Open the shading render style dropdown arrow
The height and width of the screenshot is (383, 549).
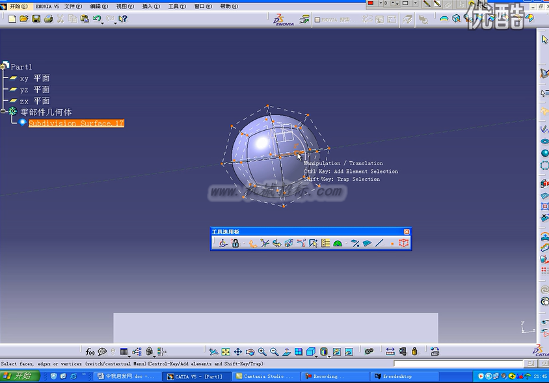[x=329, y=356]
